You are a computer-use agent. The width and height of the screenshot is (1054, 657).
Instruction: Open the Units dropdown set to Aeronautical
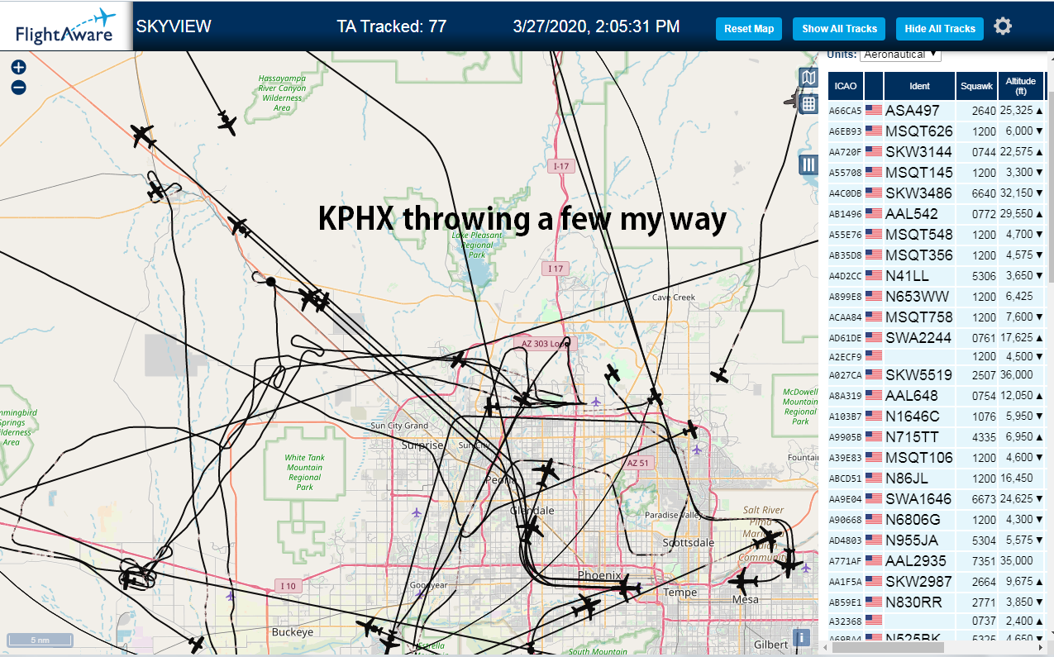[900, 55]
